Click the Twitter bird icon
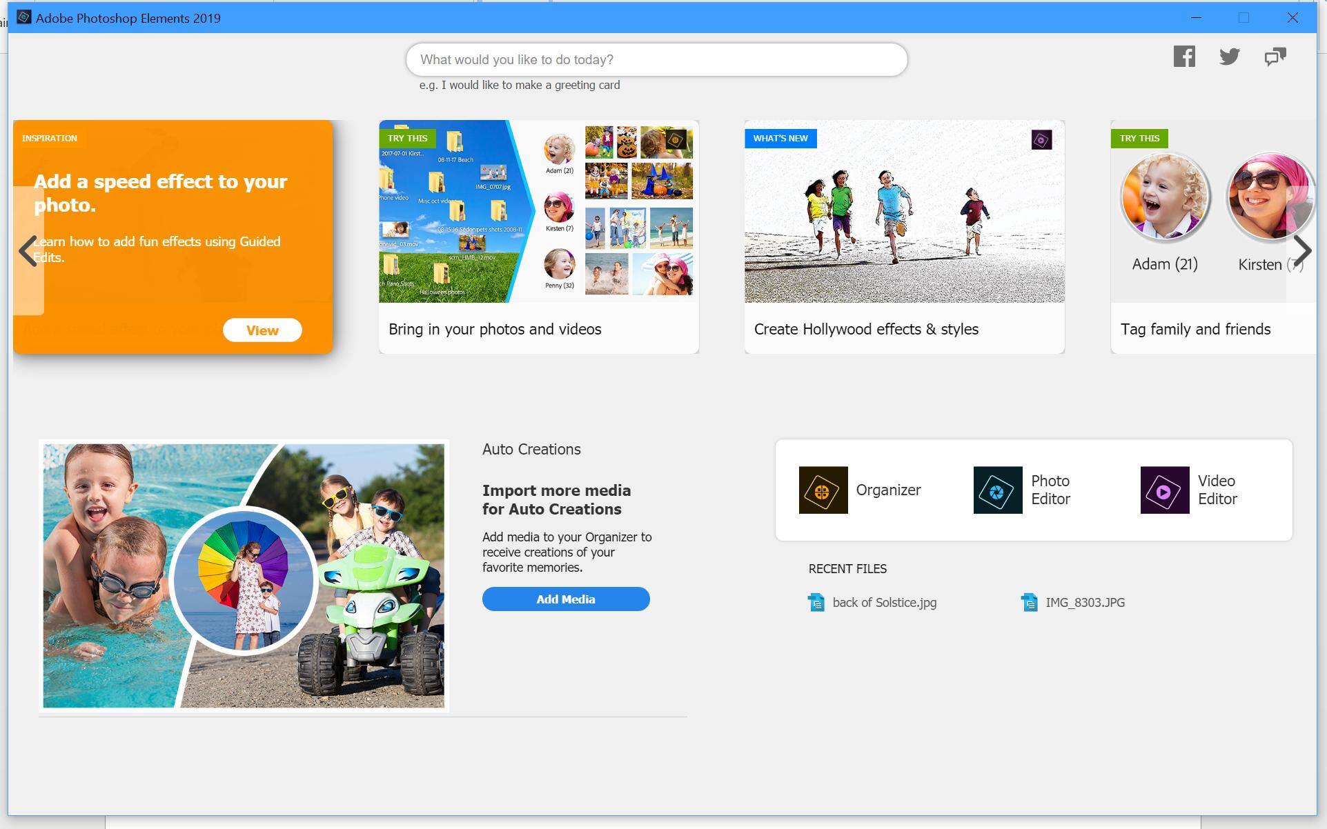 [1229, 57]
